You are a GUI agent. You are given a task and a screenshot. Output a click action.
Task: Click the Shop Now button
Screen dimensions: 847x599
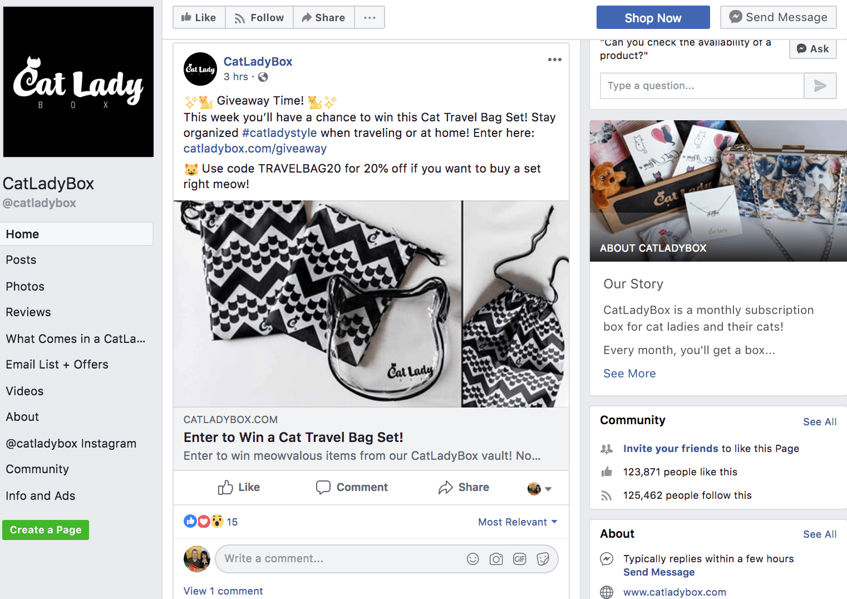coord(653,17)
